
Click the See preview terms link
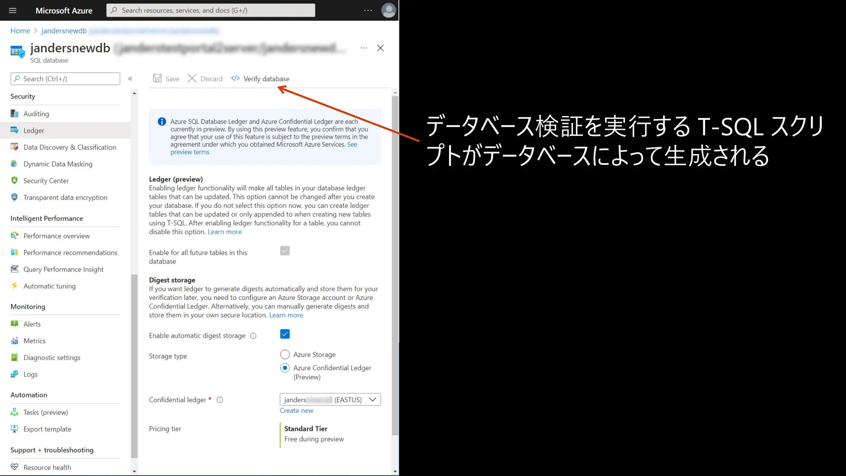(x=190, y=152)
